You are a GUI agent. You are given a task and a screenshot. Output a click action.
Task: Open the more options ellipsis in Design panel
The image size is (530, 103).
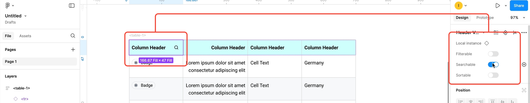524,33
